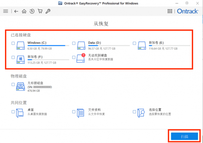This screenshot has width=203, height=143.
Task: Check the Windows (C:) drive checkbox
Action: [13, 43]
